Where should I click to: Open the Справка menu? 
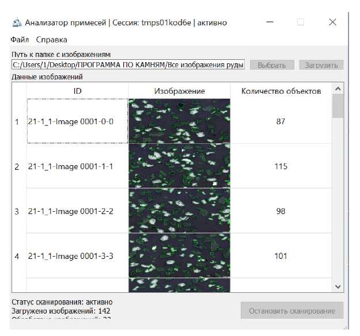coord(52,40)
